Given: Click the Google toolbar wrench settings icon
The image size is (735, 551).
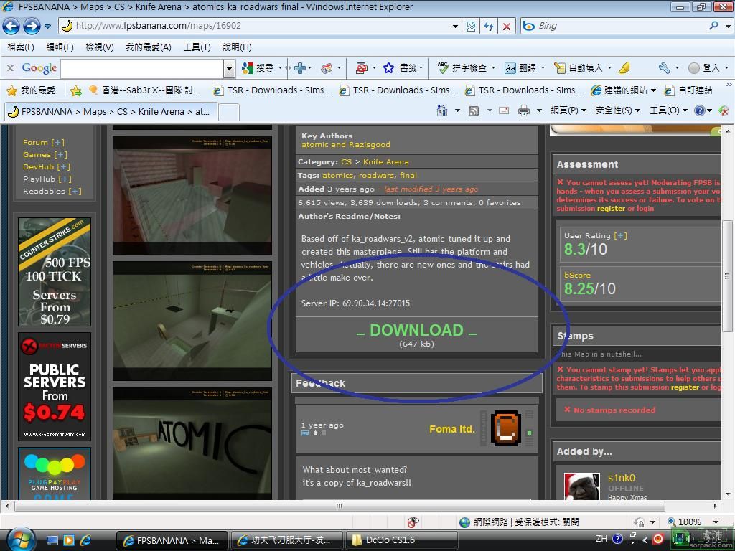Looking at the screenshot, I should [x=664, y=67].
